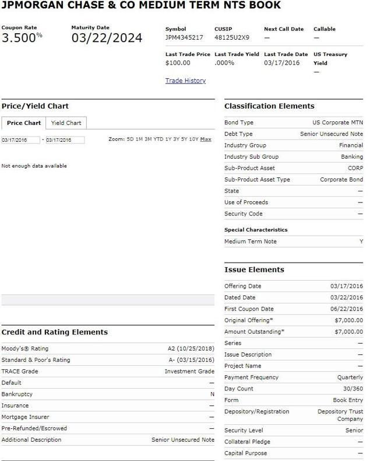Select the symbol JPM4345217
This screenshot has width=373, height=461.
(184, 37)
